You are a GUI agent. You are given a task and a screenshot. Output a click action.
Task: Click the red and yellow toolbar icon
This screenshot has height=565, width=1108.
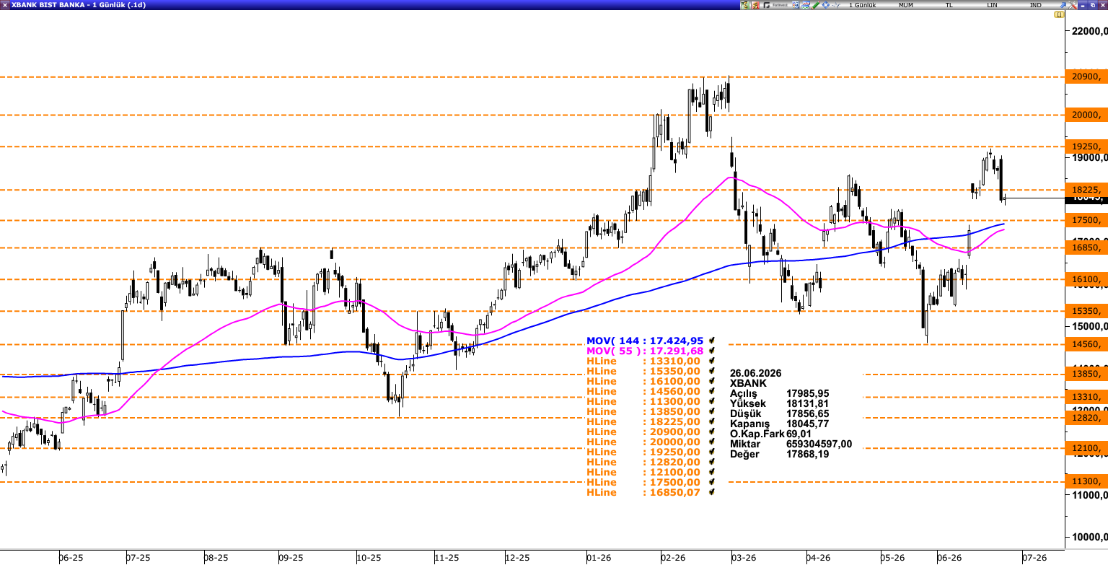[x=755, y=5]
